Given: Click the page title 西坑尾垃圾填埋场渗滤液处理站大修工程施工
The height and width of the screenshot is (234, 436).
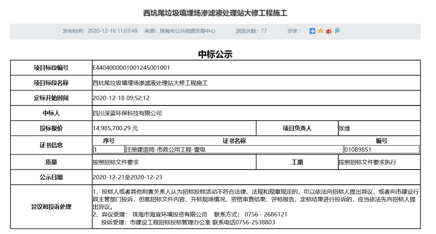Looking at the screenshot, I should point(215,13).
